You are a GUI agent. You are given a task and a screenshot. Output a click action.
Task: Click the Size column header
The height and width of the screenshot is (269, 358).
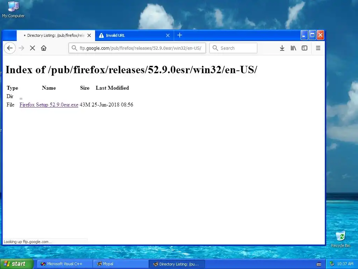pos(85,88)
